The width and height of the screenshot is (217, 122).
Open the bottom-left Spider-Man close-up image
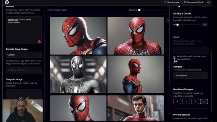coord(78,108)
